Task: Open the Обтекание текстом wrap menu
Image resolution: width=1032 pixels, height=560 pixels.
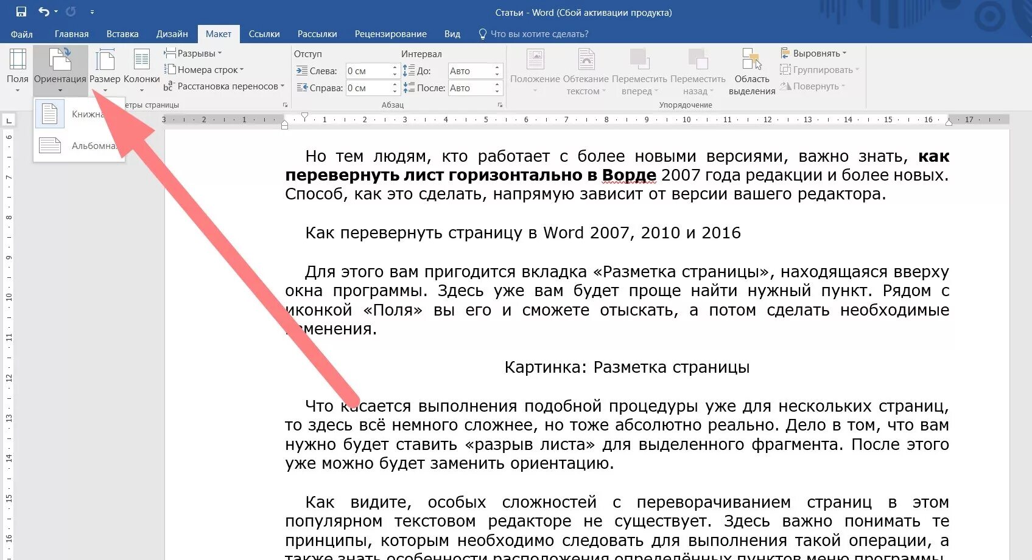Action: [x=586, y=71]
